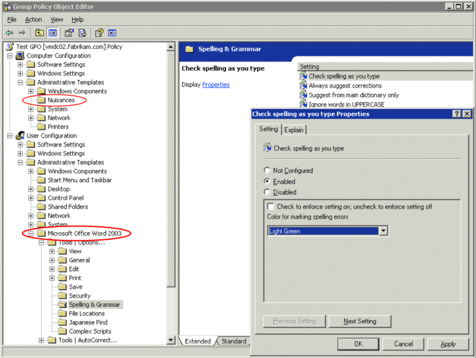Click icon beside Ignore words in UPPERCASE
476x358 pixels.
click(x=303, y=104)
